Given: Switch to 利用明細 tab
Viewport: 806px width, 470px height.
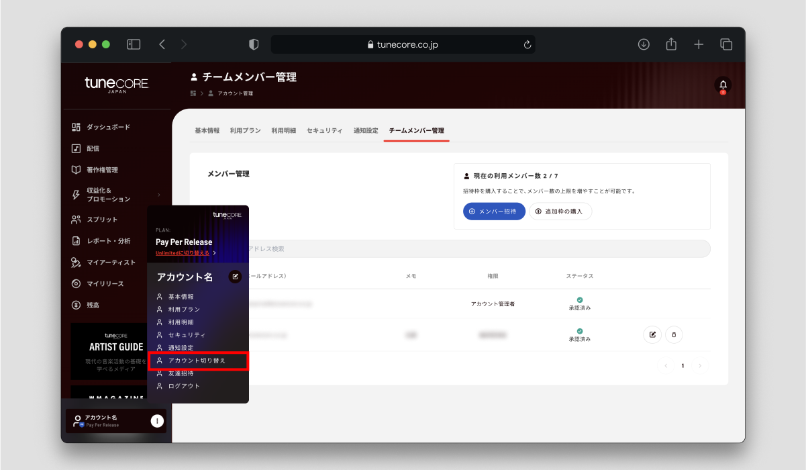Looking at the screenshot, I should (x=283, y=130).
